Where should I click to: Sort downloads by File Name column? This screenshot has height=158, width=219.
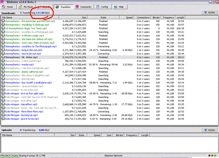point(30,17)
